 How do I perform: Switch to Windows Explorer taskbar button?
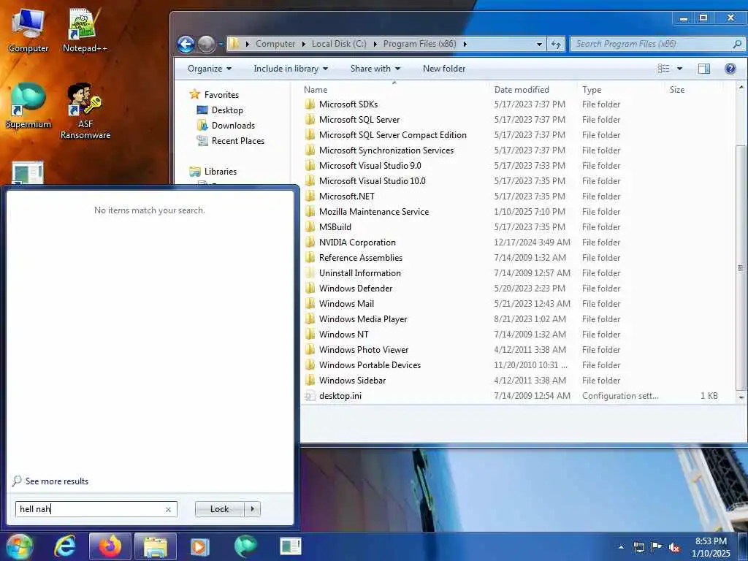[x=156, y=546]
